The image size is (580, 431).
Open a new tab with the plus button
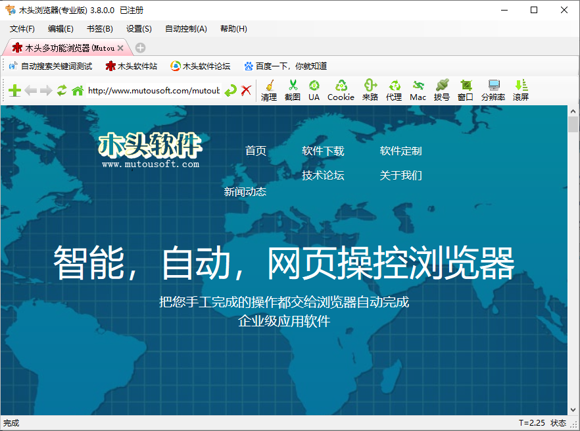pos(139,47)
